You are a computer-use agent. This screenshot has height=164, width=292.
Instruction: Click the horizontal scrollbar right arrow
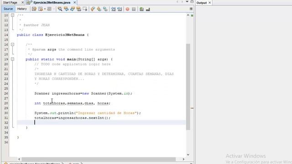(183, 159)
